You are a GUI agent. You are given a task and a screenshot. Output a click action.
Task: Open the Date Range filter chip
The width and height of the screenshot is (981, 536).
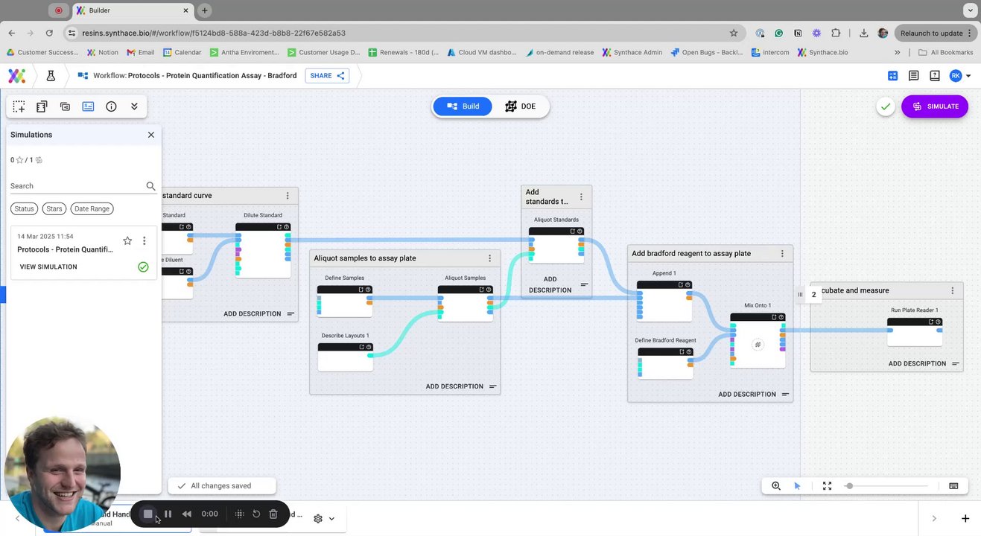(92, 208)
